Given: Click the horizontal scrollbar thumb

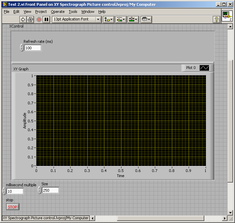Looking at the screenshot, I should pyautogui.click(x=161, y=218).
